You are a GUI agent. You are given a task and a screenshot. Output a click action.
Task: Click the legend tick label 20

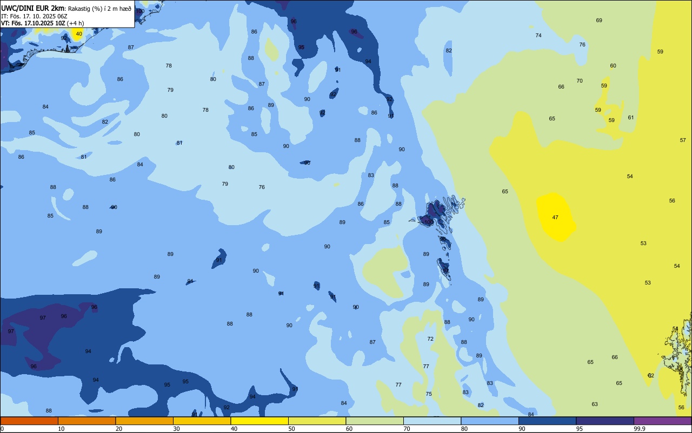118,429
